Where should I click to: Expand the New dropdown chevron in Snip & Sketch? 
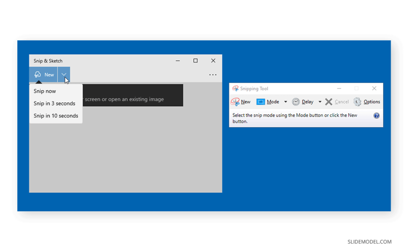[64, 75]
